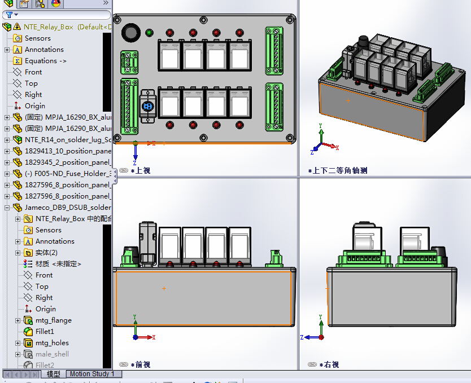Open the filter dropdown arrow
Viewport: 471px width, 383px height.
[x=16, y=15]
